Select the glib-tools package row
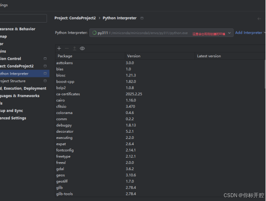This screenshot has width=266, height=201. 160,194
